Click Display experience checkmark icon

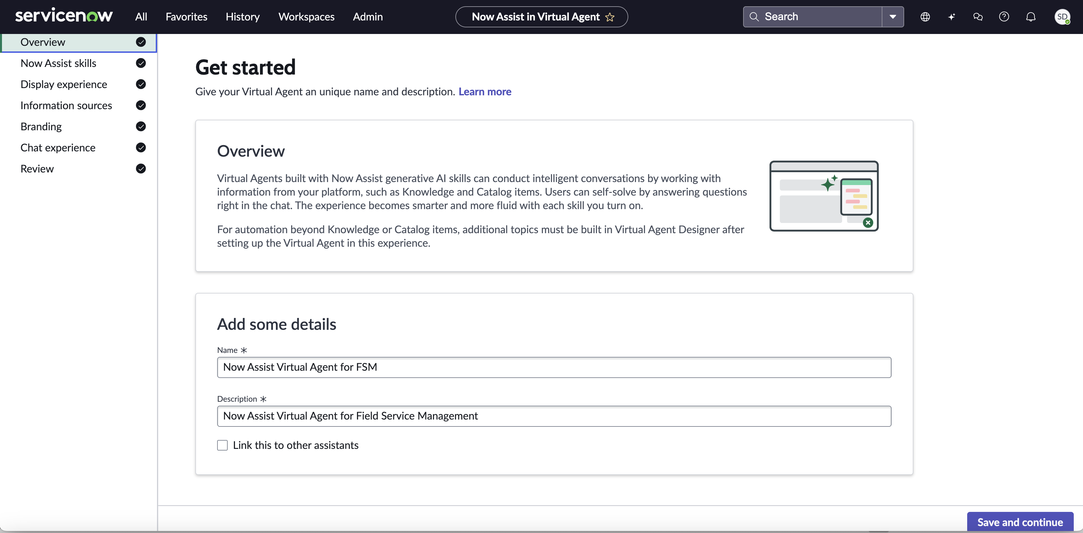141,84
